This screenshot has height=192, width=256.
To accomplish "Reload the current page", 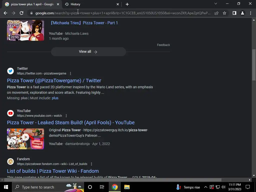I will pyautogui.click(x=21, y=13).
